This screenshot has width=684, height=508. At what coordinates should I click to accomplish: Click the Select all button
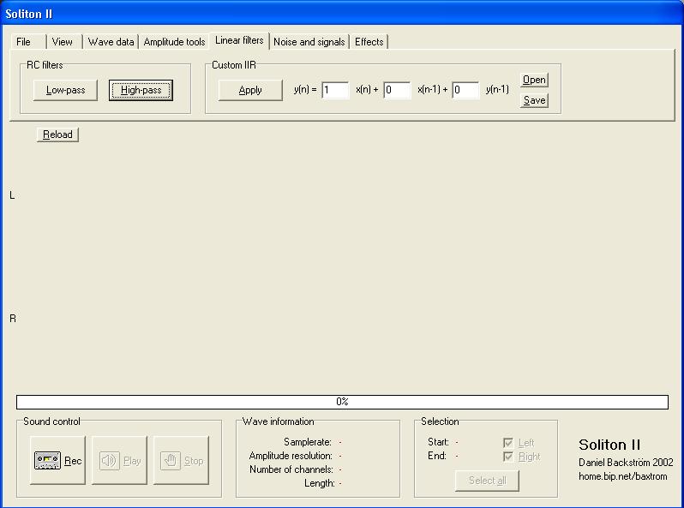coord(487,481)
